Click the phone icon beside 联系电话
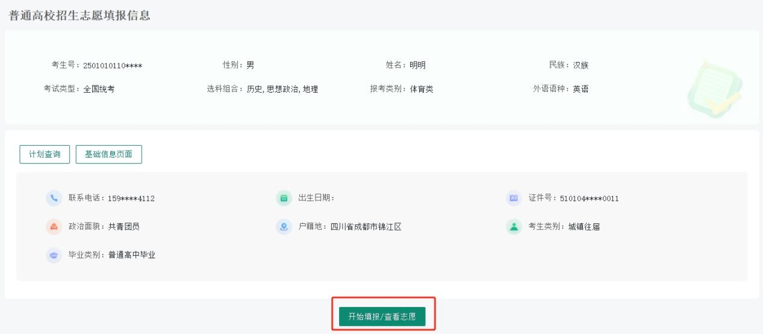 click(54, 198)
